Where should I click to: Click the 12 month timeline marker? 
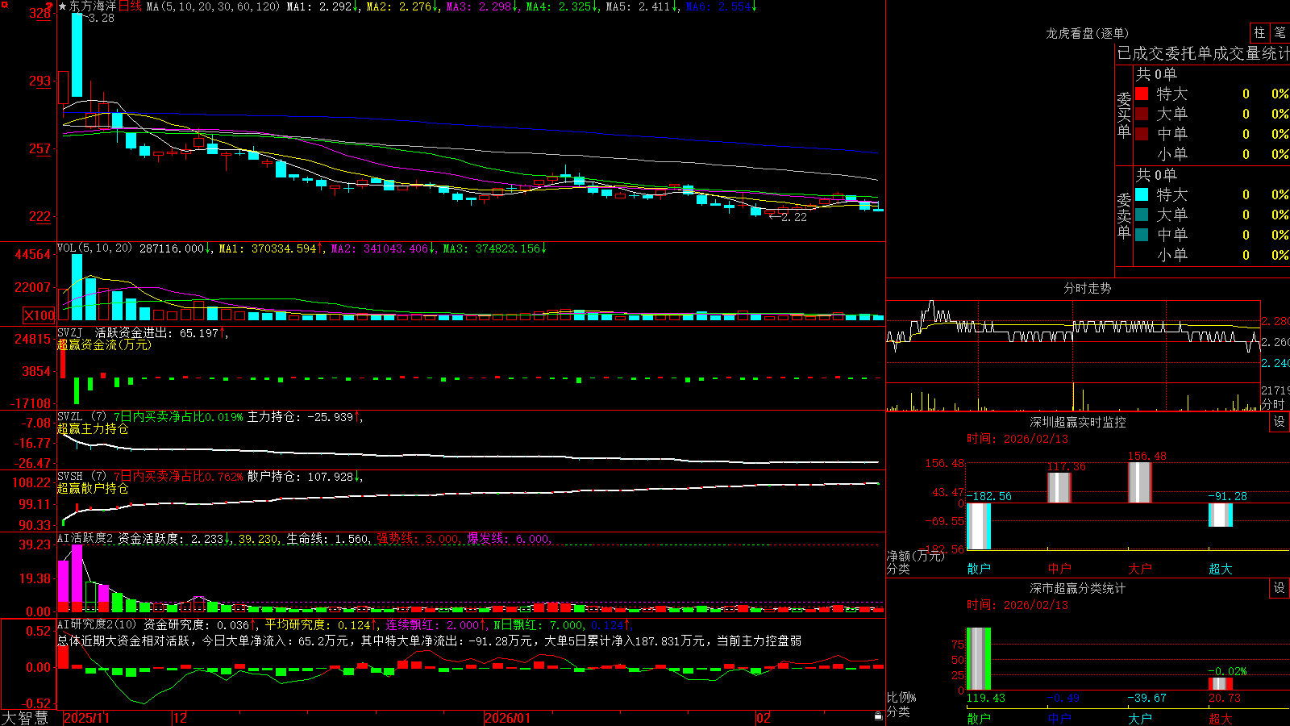tap(181, 718)
